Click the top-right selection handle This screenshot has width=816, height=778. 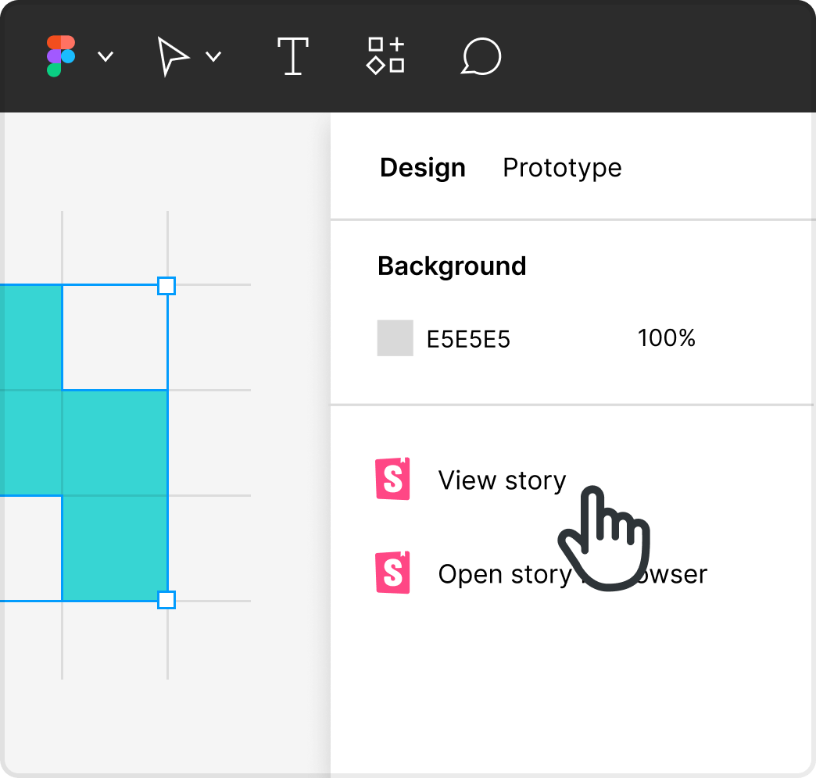coord(166,287)
